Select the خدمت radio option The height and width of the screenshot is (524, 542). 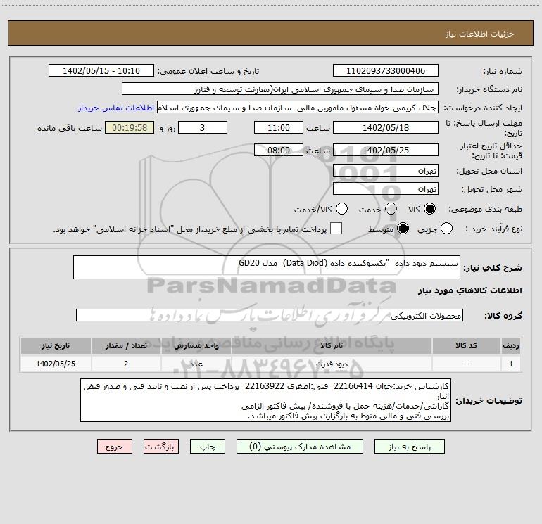[x=391, y=209]
